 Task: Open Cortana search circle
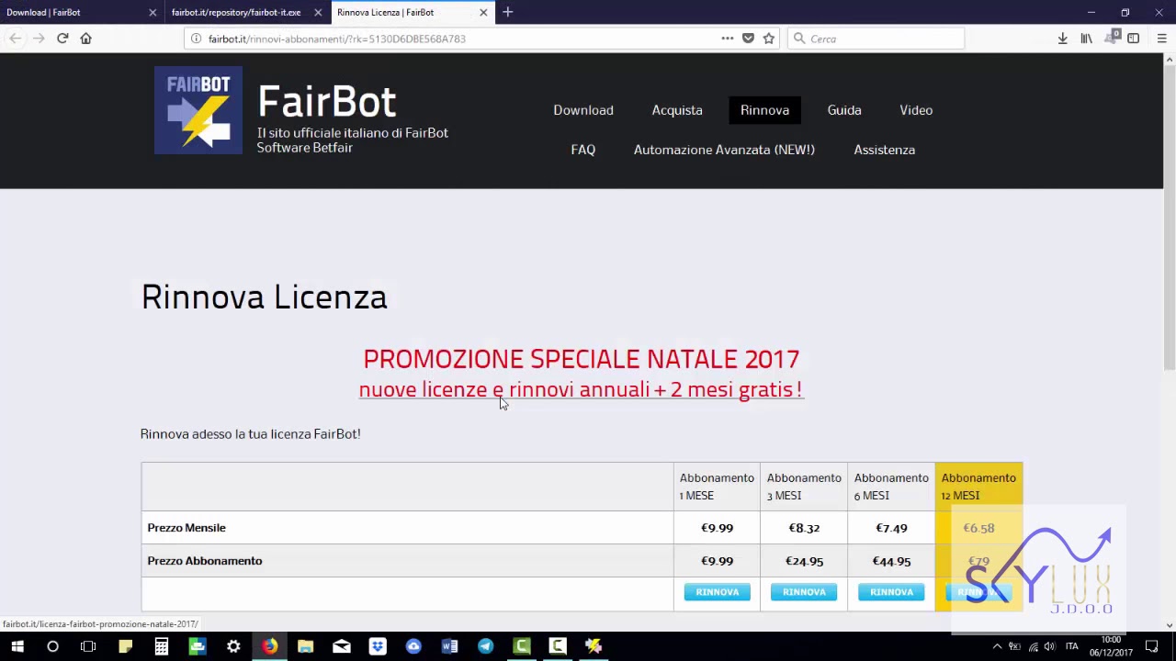[x=52, y=646]
